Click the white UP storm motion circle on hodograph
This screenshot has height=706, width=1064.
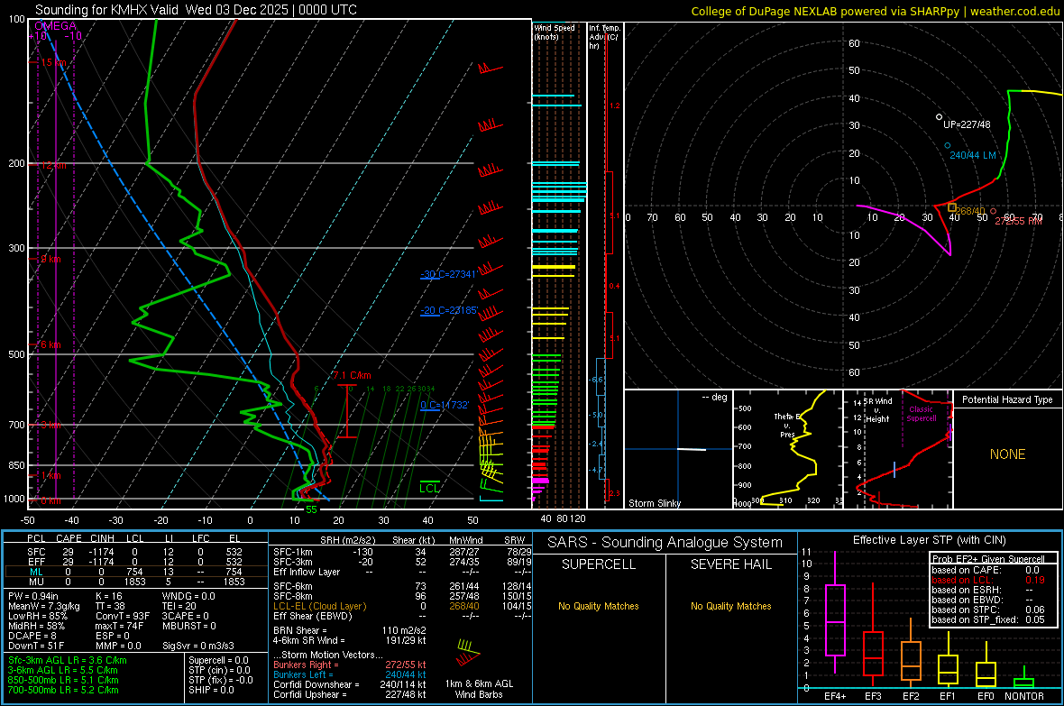click(940, 117)
